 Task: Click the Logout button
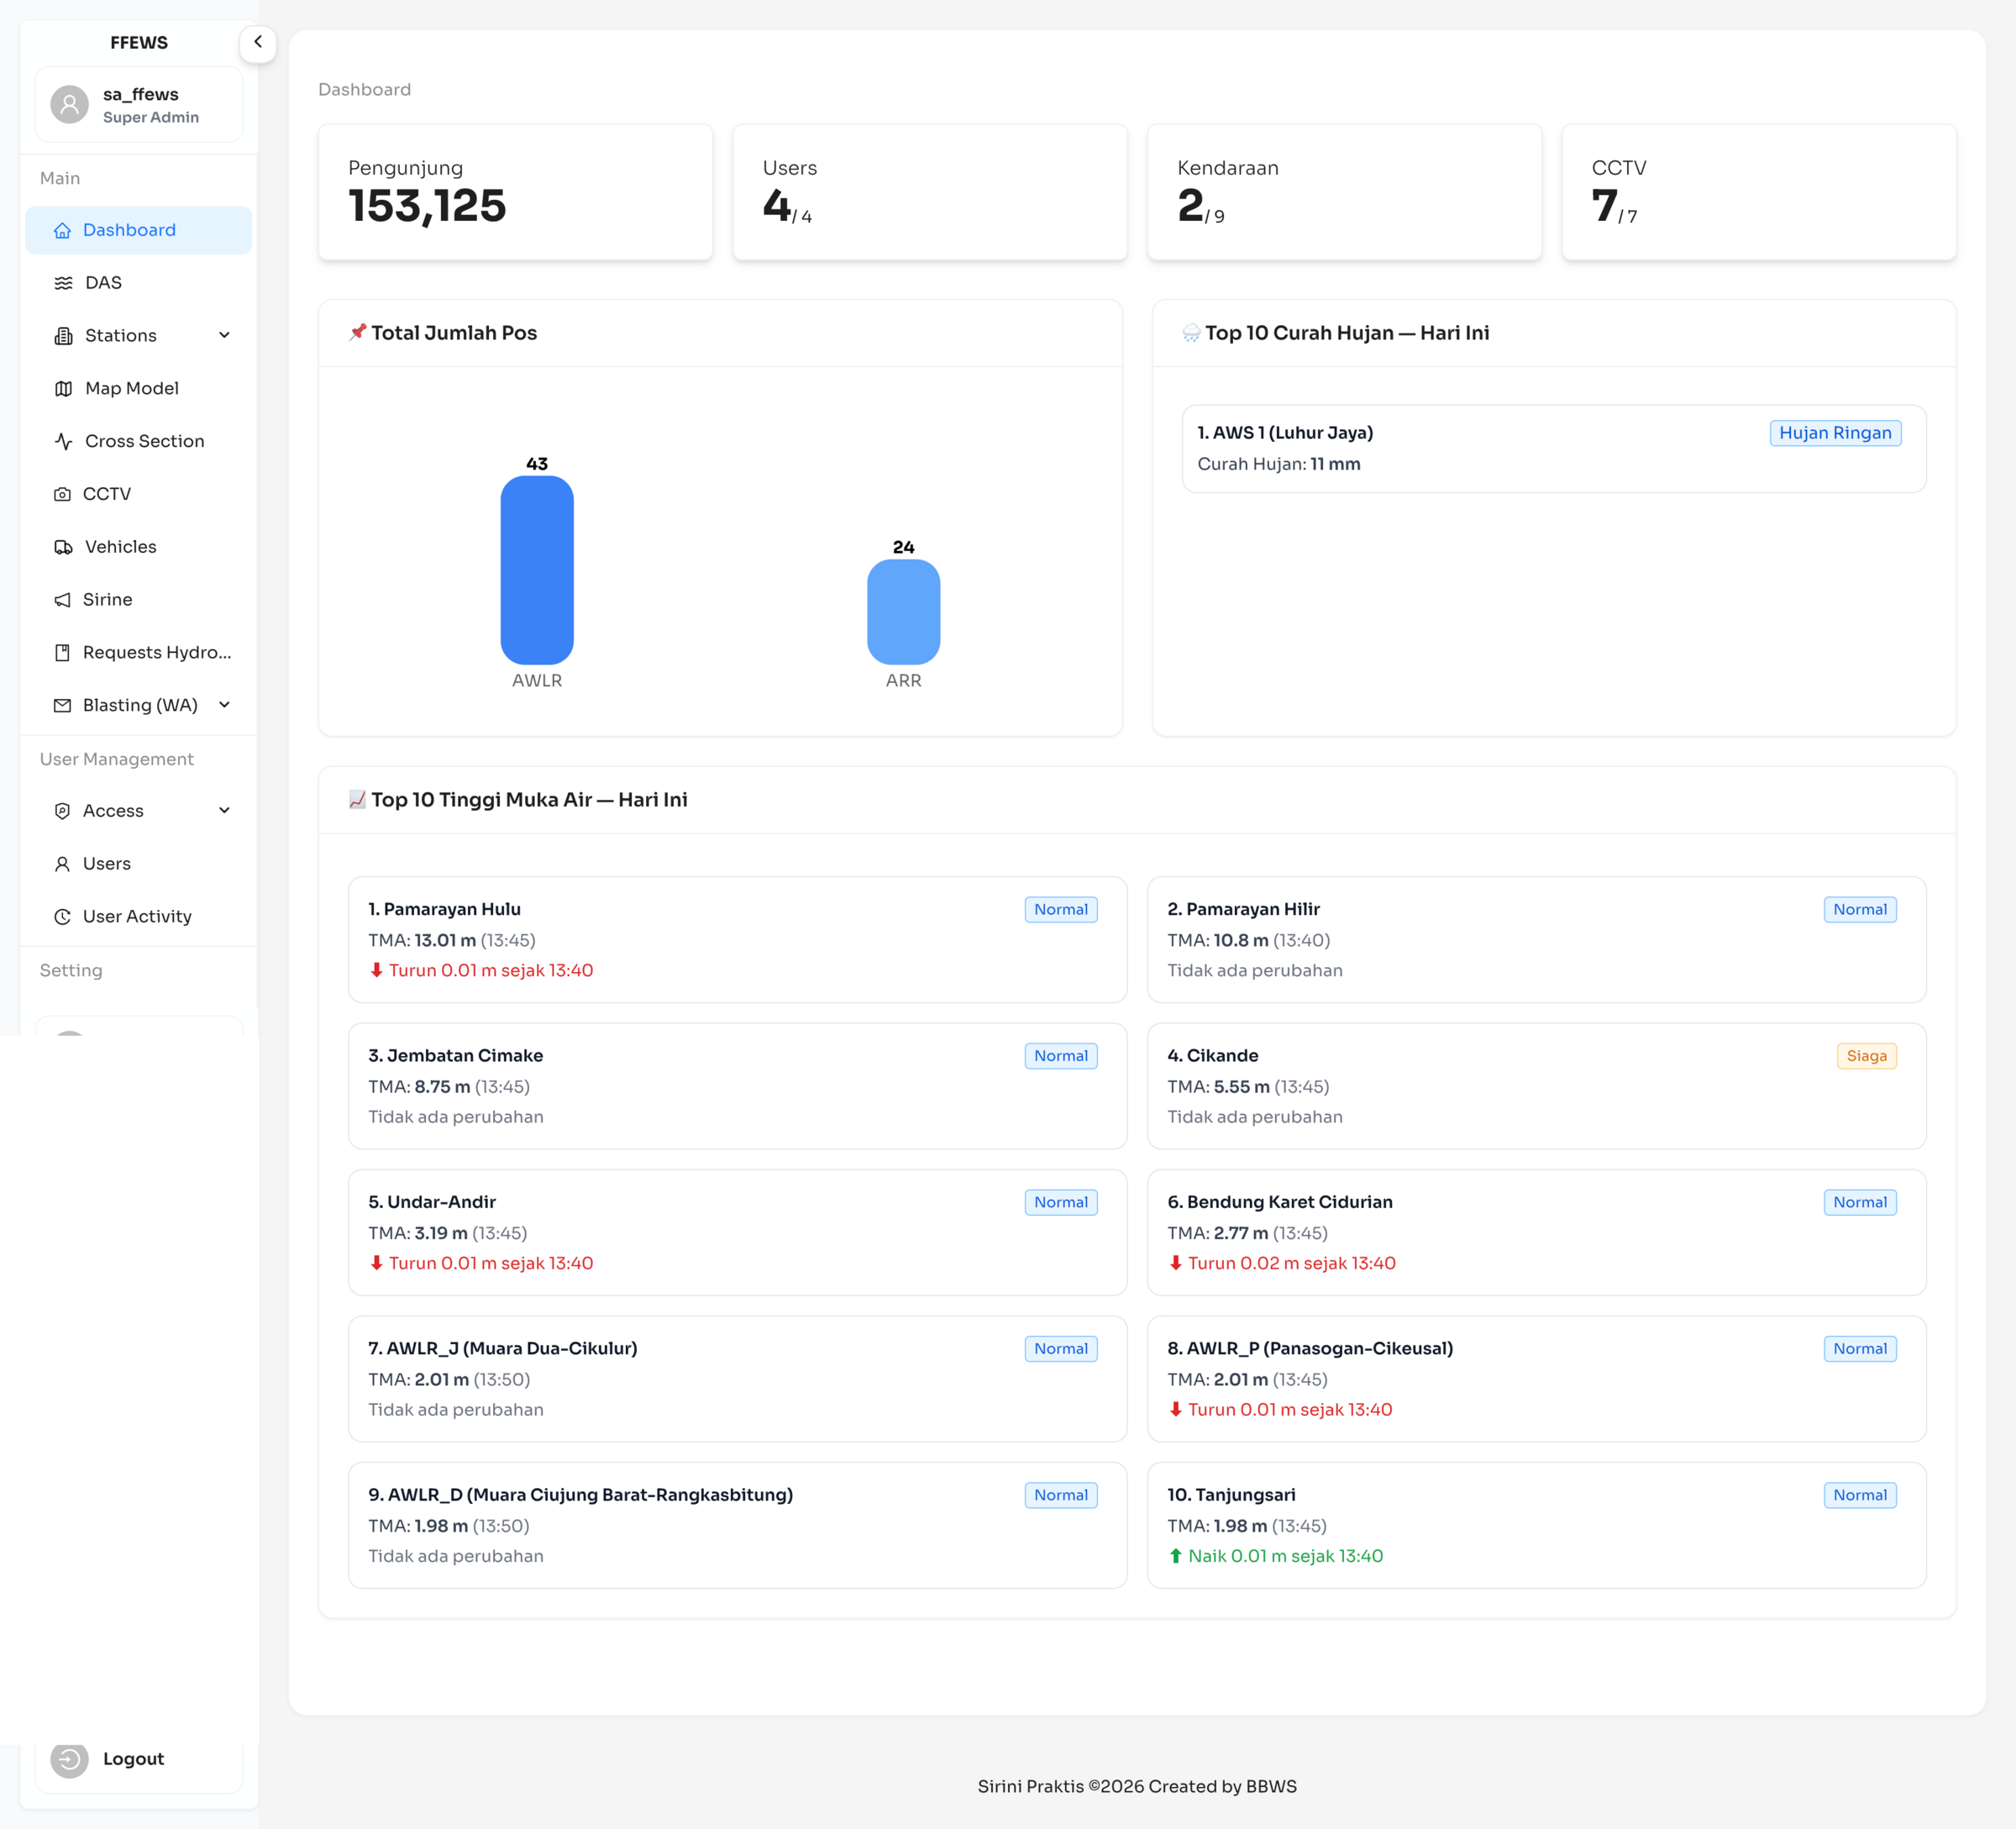[139, 1758]
